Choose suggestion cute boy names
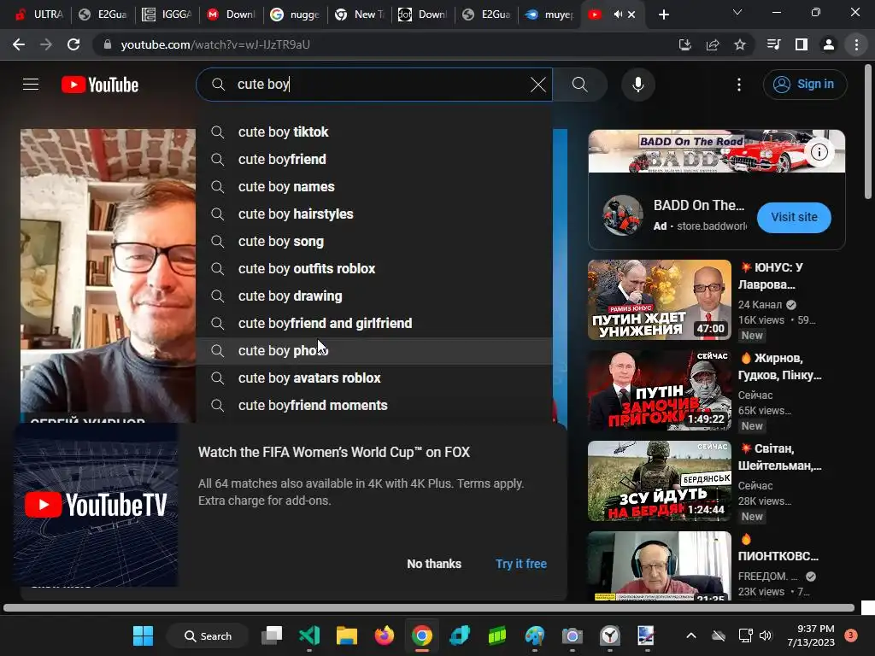 pyautogui.click(x=374, y=187)
